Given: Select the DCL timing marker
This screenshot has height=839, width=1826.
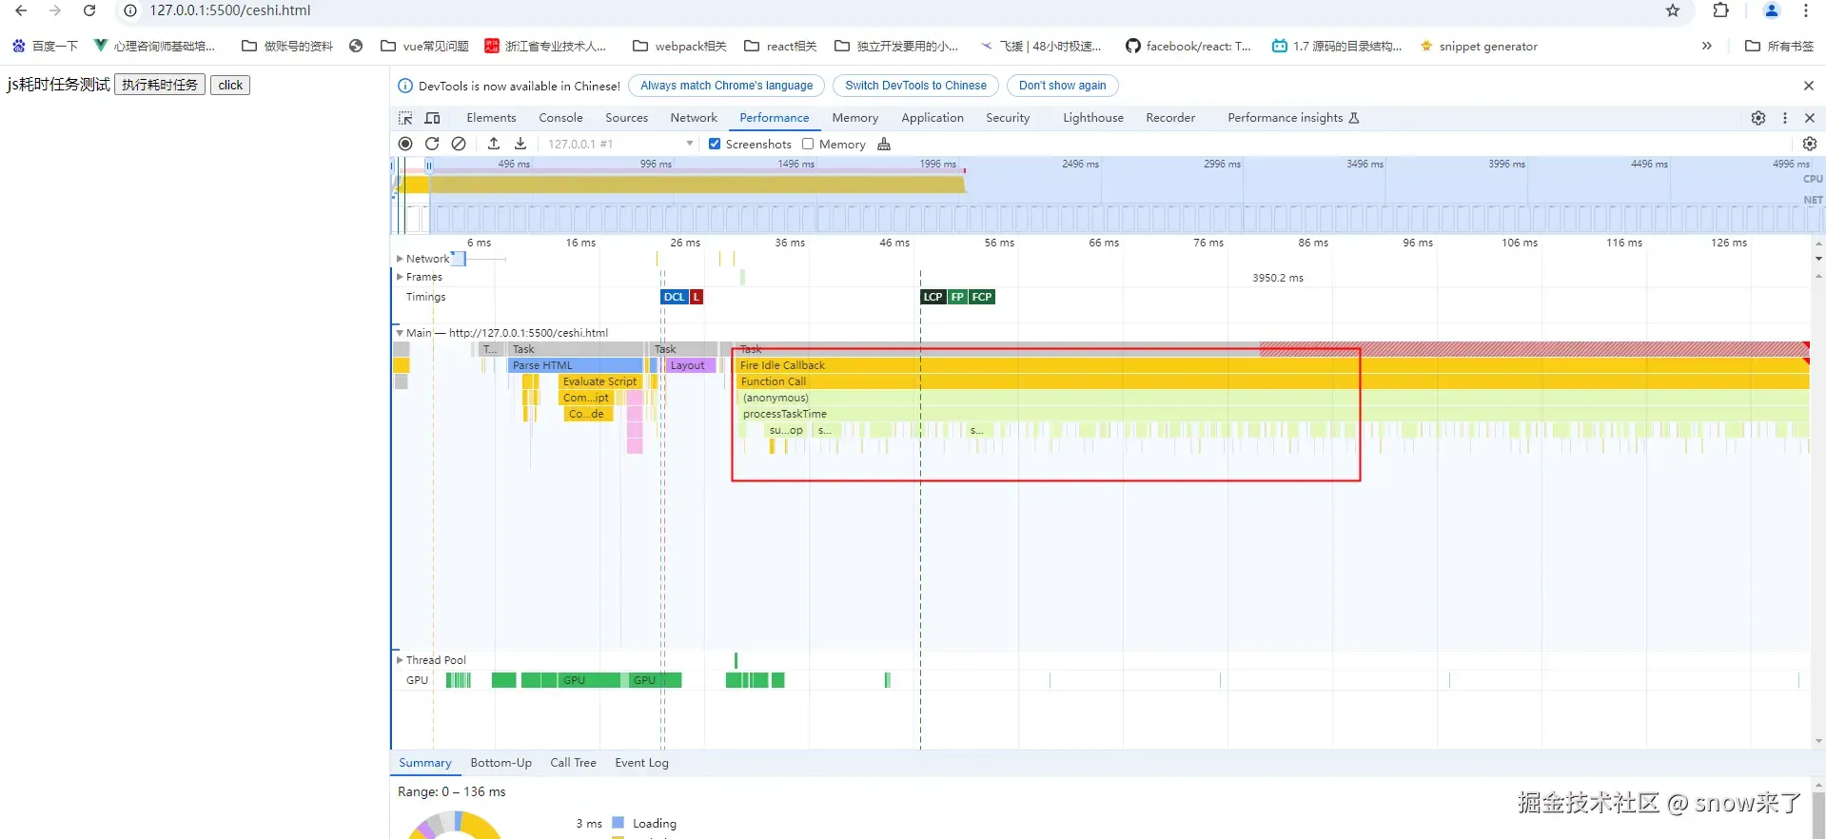Looking at the screenshot, I should pyautogui.click(x=674, y=297).
